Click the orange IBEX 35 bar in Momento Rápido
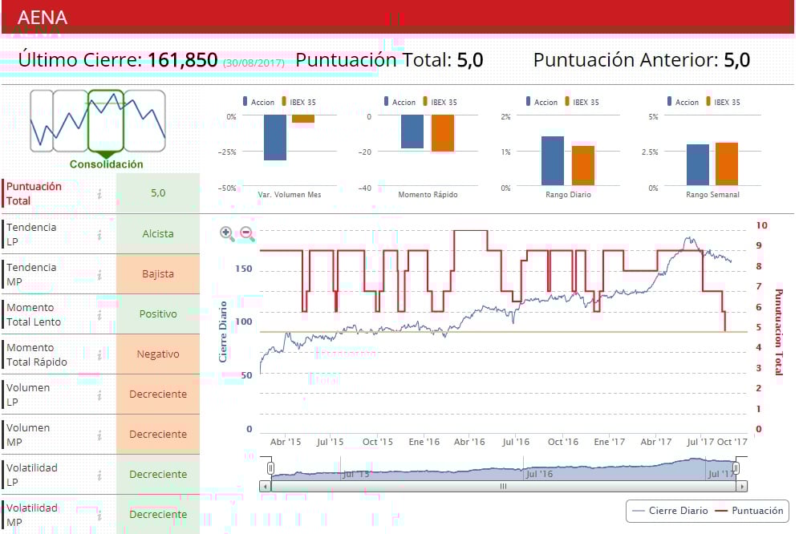799x534 pixels. (x=442, y=133)
